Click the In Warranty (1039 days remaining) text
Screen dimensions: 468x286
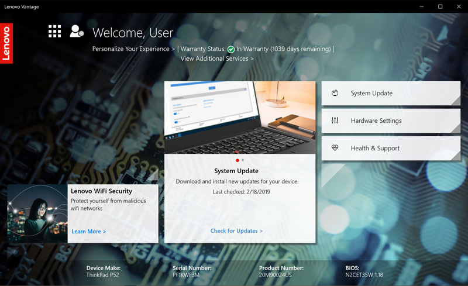click(x=284, y=49)
